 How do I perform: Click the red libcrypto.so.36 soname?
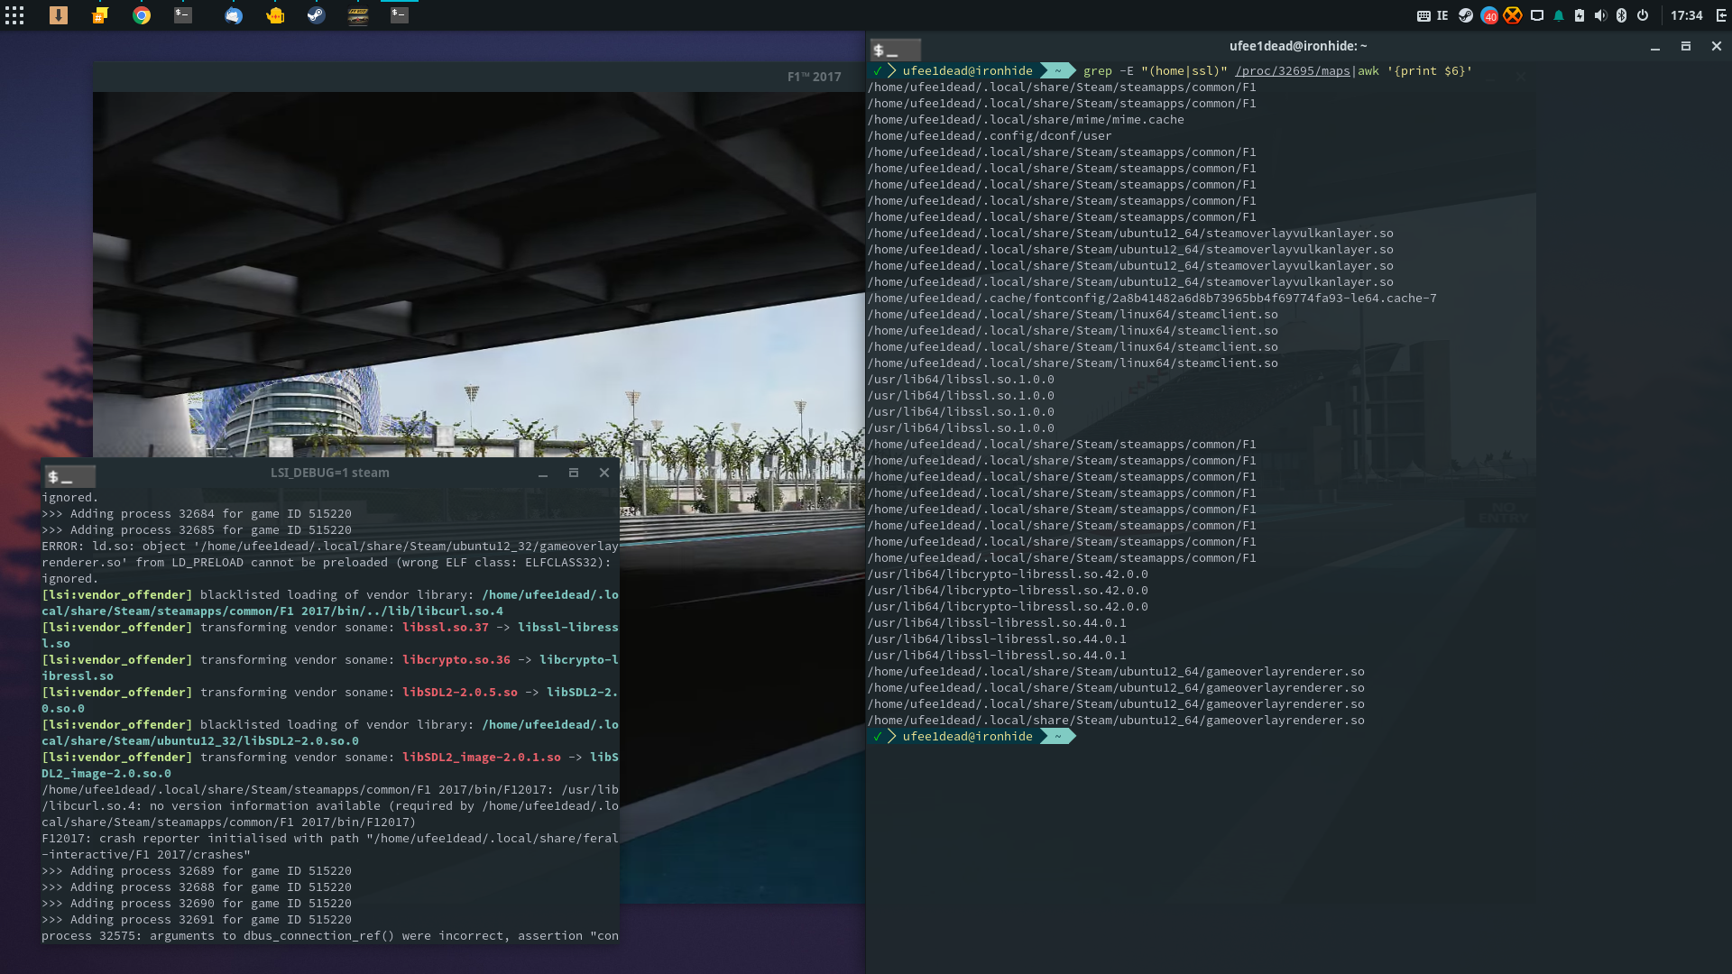click(x=456, y=660)
